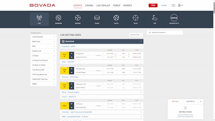Click the red JOIN button

(153, 5)
